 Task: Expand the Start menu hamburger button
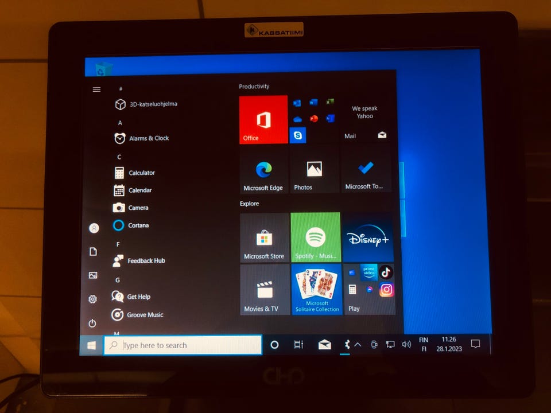96,89
